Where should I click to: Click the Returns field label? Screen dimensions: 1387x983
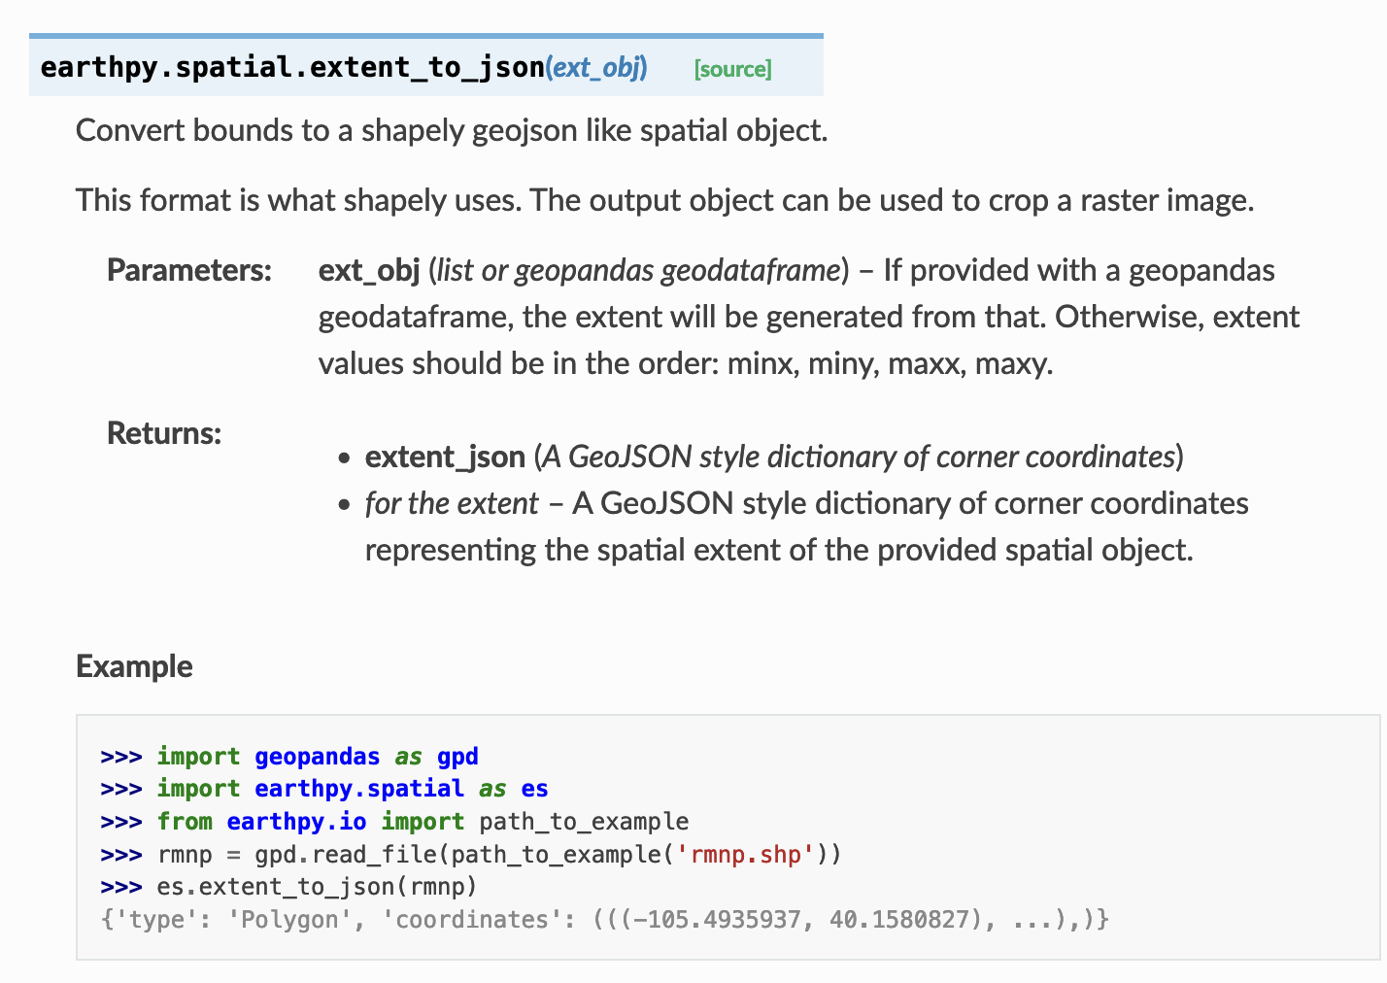click(x=164, y=433)
